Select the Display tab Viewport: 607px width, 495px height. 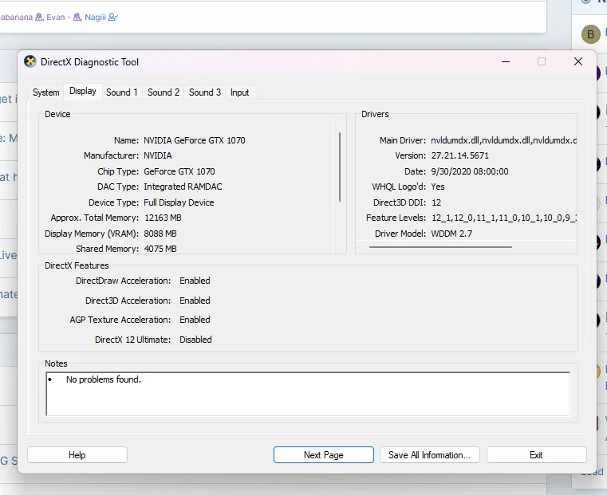[83, 91]
